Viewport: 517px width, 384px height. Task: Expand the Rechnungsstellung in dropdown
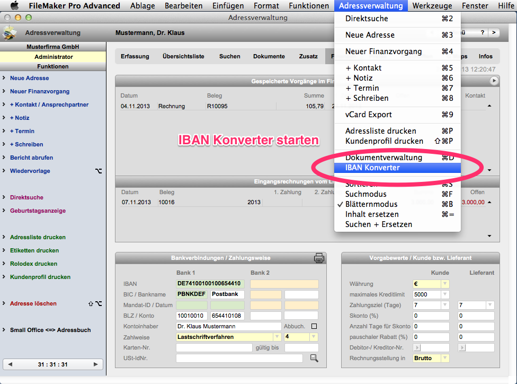(x=445, y=358)
